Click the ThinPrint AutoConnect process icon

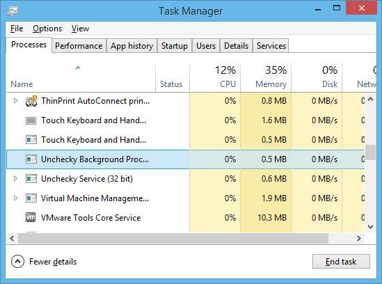click(x=31, y=101)
